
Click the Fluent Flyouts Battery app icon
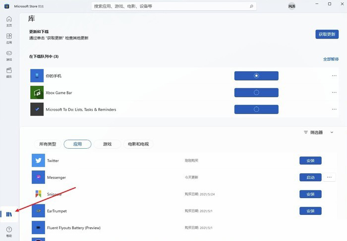(x=38, y=228)
